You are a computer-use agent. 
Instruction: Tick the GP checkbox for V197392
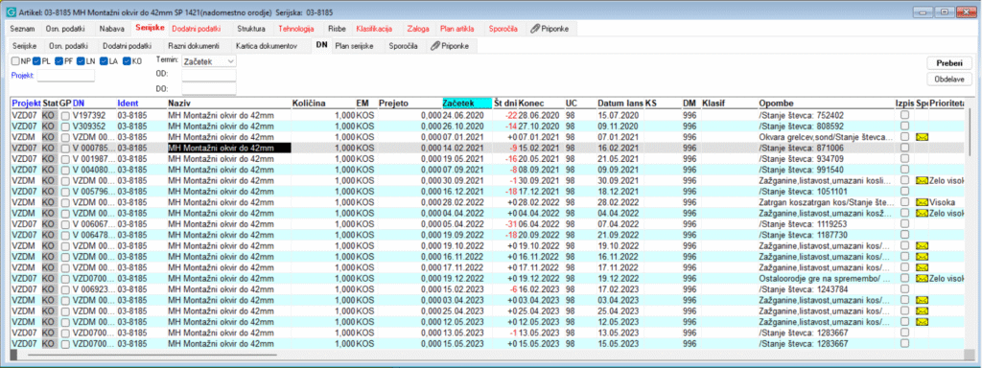[66, 115]
